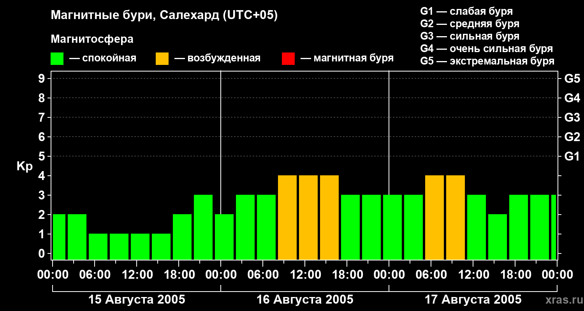The height and width of the screenshot is (311, 584).
Task: Click the 06:00–09:00 green bar on 15 August
Action: 98,247
